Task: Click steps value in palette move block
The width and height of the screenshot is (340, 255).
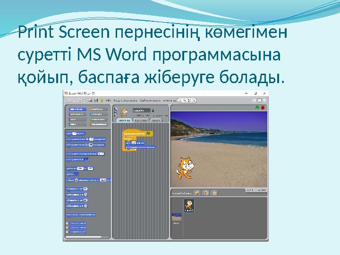Action: coord(75,134)
